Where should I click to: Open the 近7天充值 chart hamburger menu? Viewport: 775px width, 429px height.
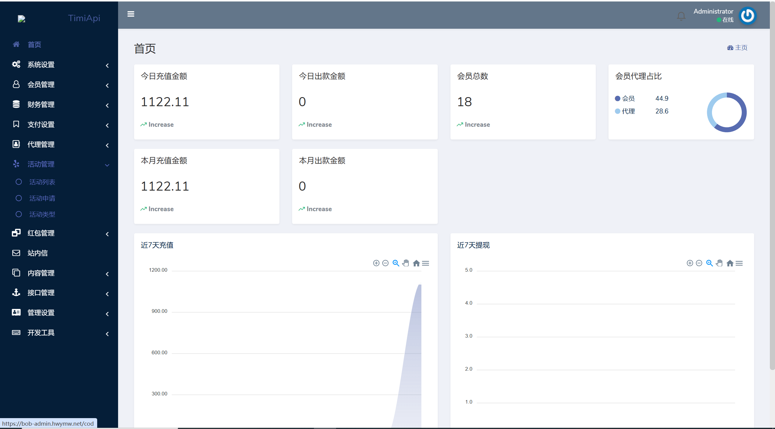tap(426, 263)
